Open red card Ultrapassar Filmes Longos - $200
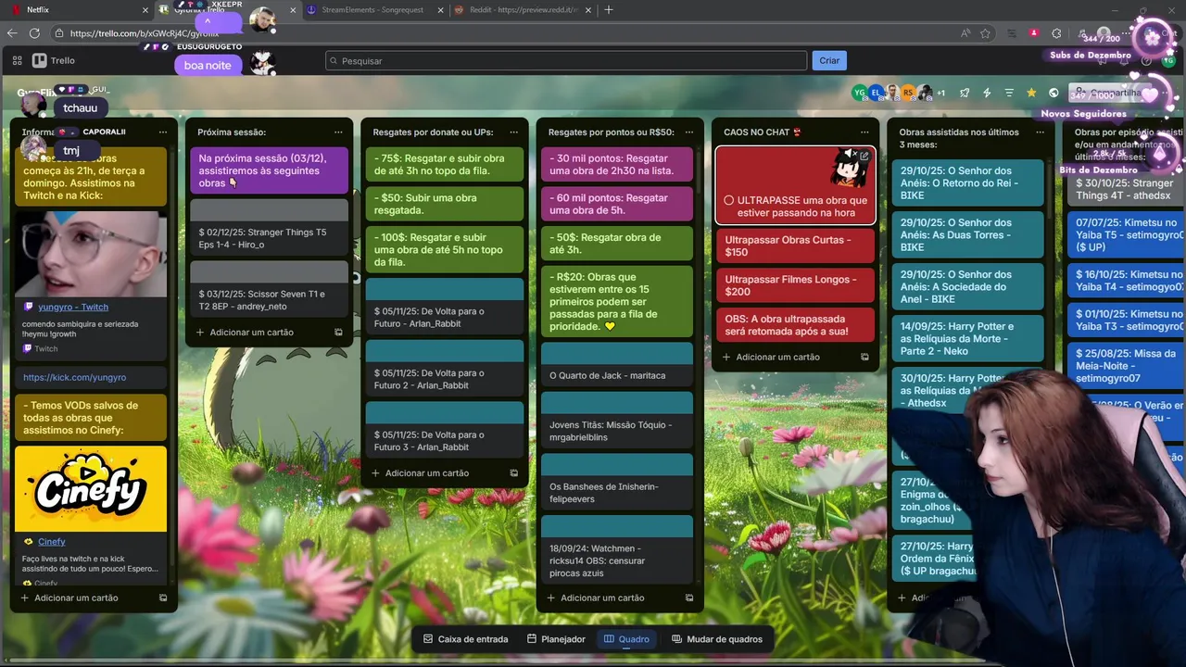 (796, 285)
